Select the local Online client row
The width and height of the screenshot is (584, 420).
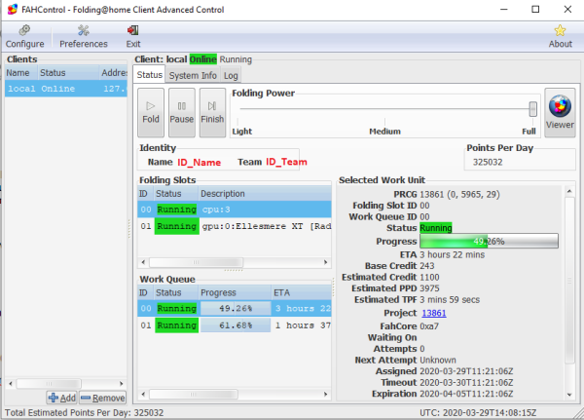tap(64, 88)
